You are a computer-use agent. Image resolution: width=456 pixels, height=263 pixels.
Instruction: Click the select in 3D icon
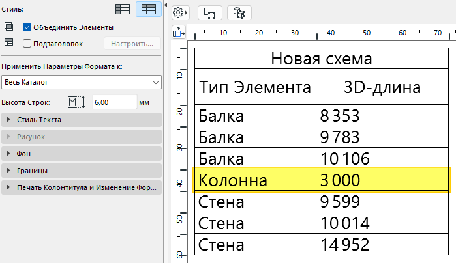click(239, 13)
